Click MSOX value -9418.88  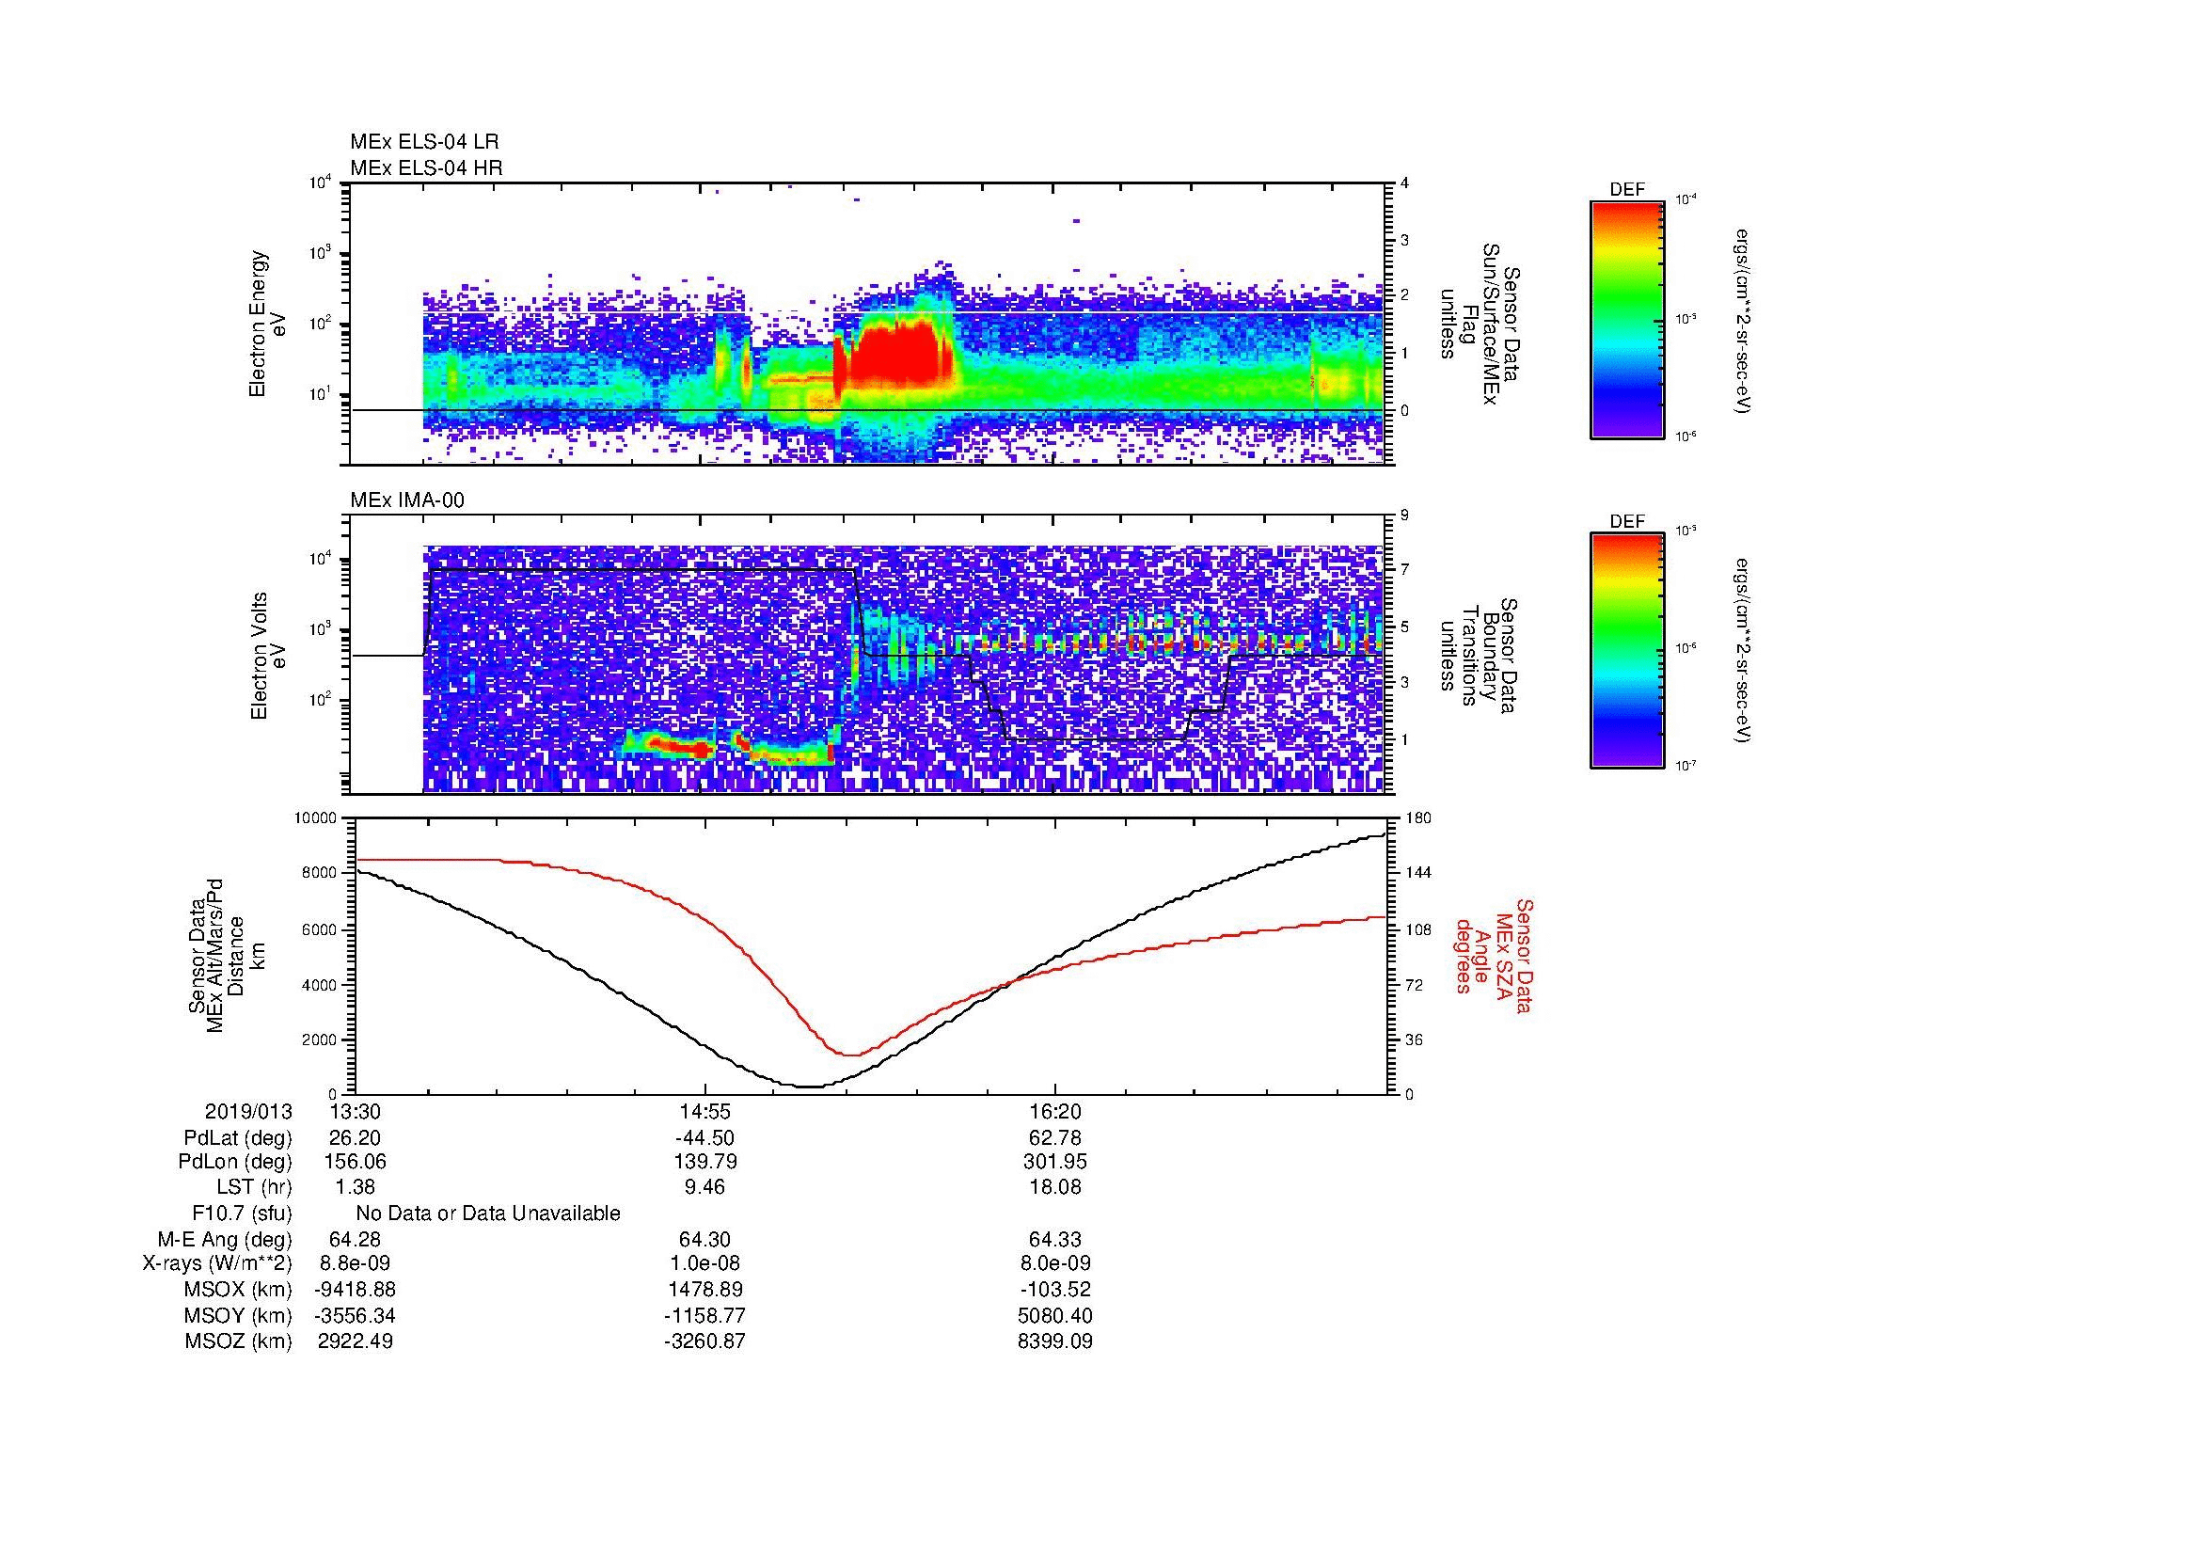point(355,1290)
